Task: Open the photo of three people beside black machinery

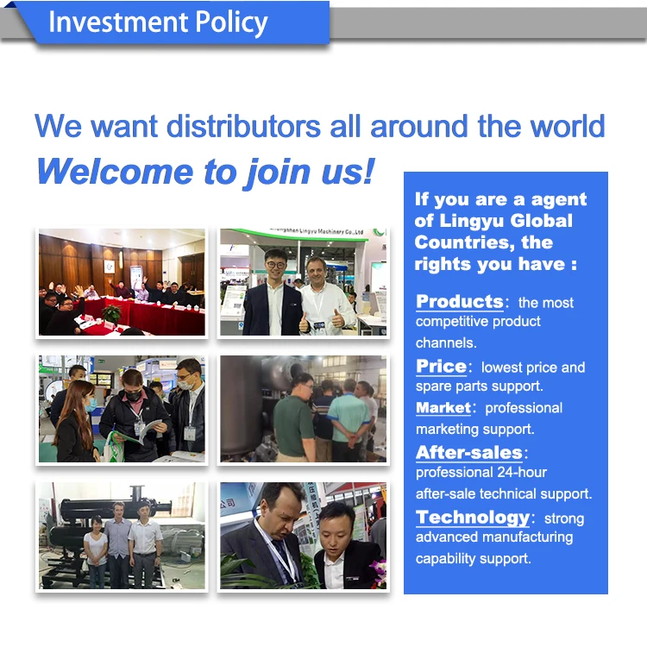Action: [122, 536]
